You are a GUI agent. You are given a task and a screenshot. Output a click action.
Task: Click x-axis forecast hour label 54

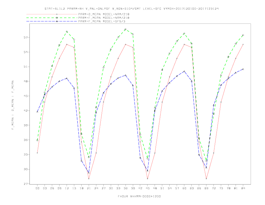[x=170, y=188]
